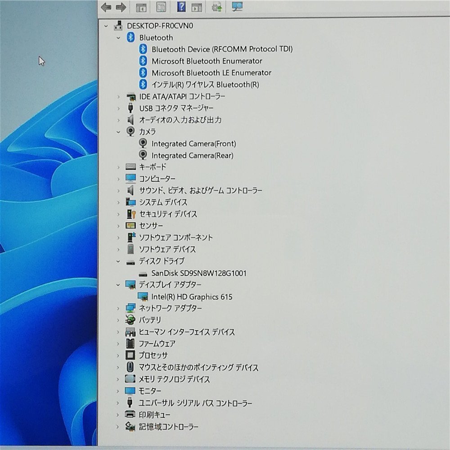
Task: Select Intel(R) HD Graphics 615
Action: (x=192, y=297)
